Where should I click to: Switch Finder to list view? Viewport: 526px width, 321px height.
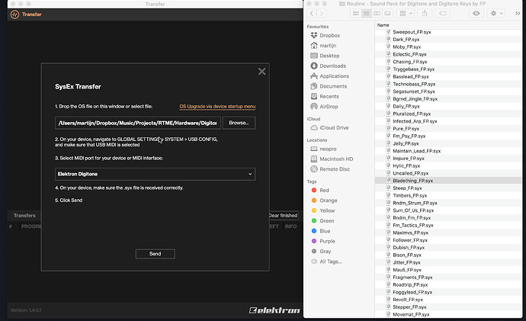coord(367,14)
